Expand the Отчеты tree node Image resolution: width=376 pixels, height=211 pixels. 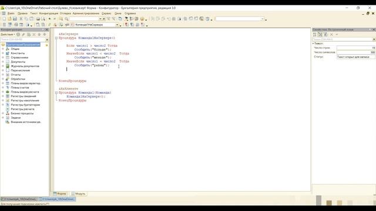[3, 74]
